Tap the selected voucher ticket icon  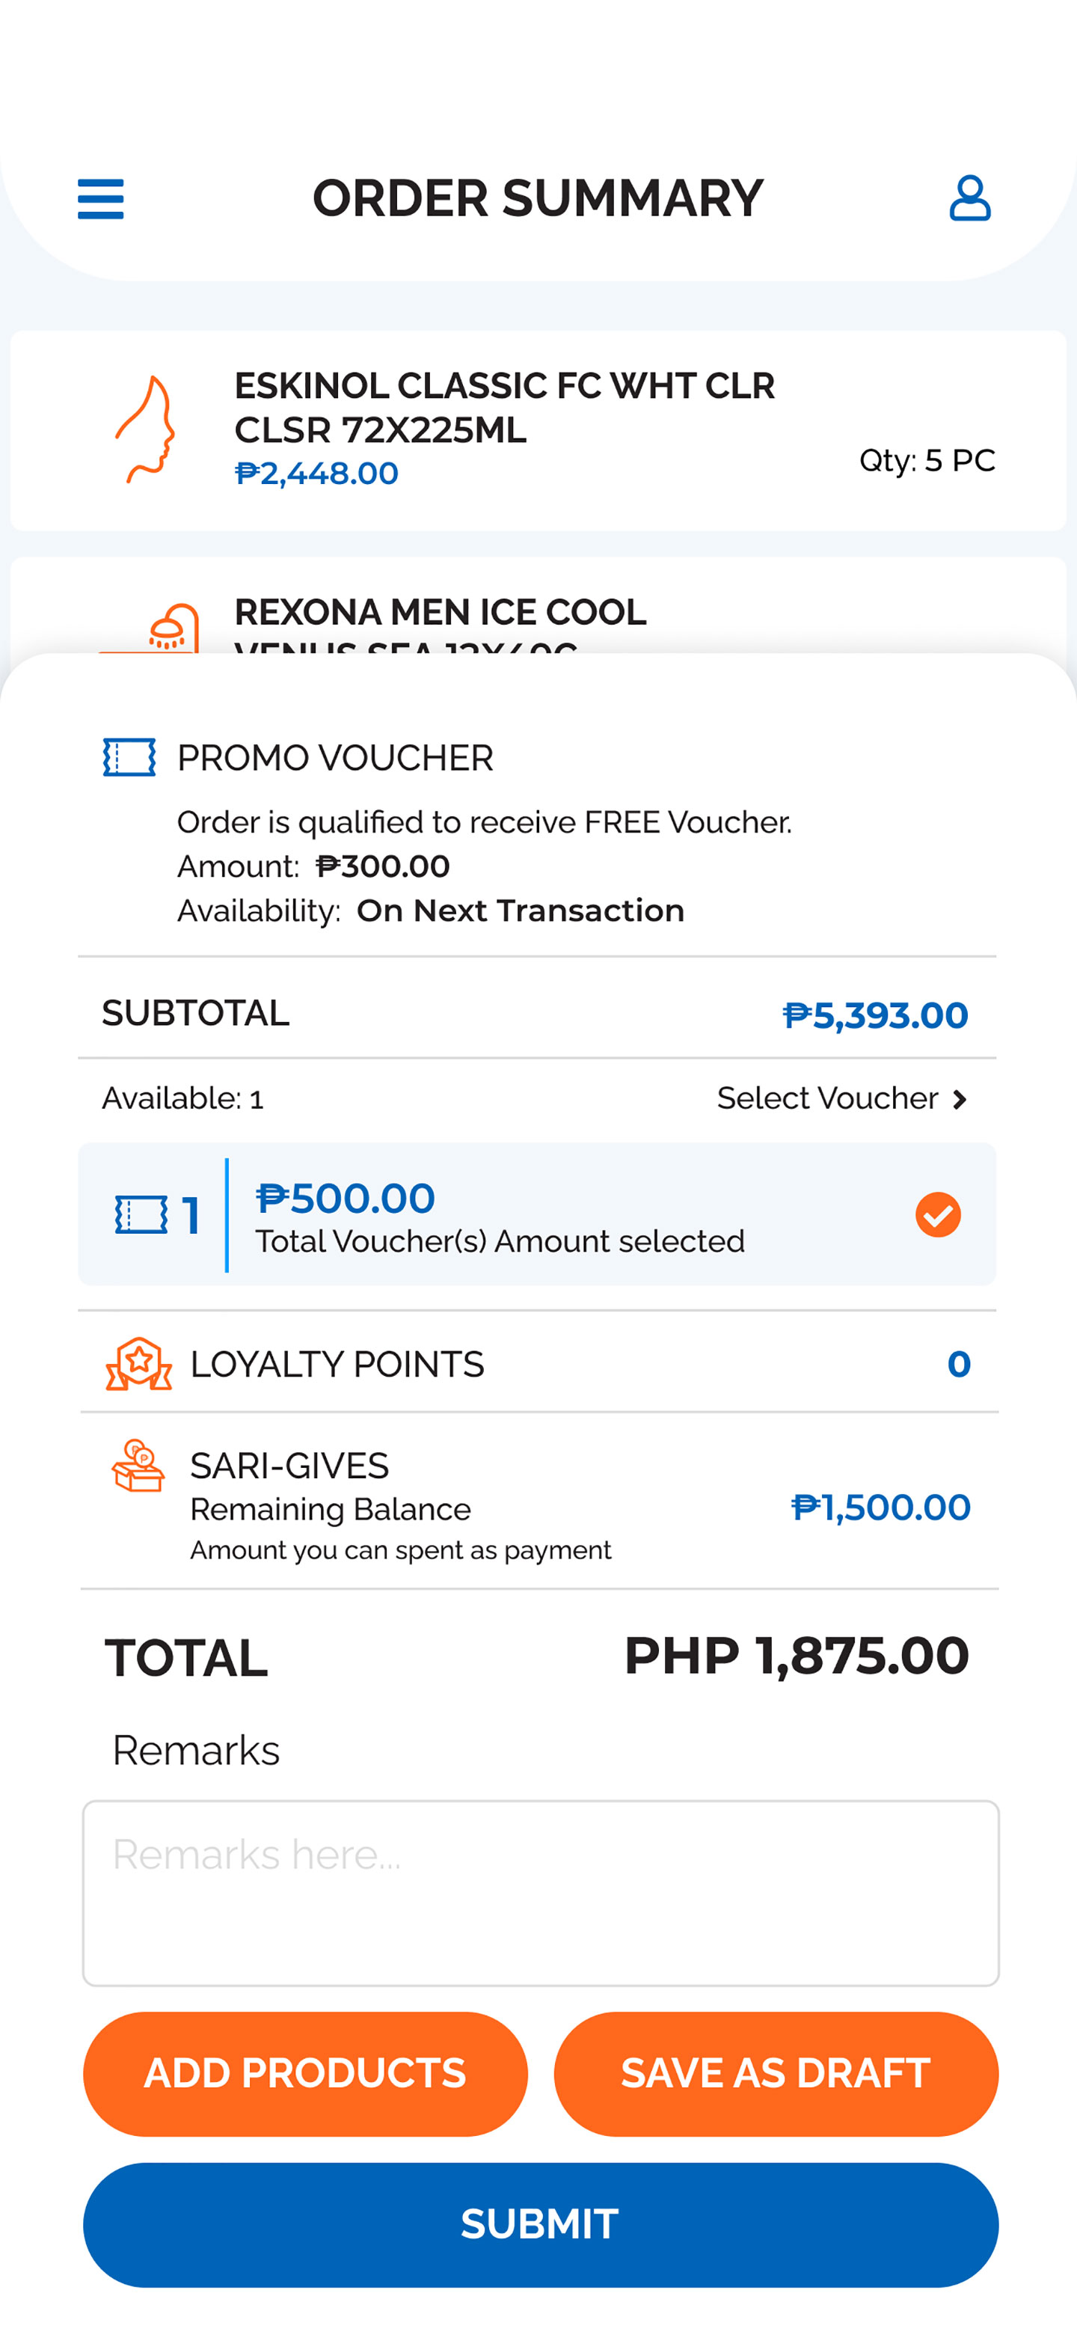tap(141, 1214)
